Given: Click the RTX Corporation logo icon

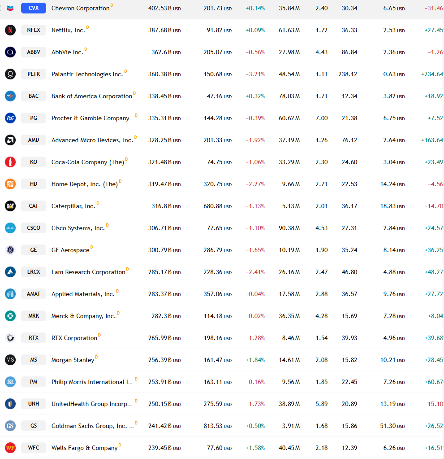Looking at the screenshot, I should point(10,338).
